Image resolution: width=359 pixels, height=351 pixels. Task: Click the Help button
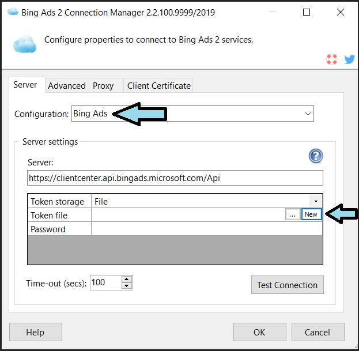(36, 332)
